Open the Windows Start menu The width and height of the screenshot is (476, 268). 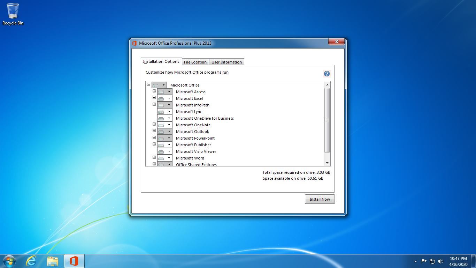point(9,261)
